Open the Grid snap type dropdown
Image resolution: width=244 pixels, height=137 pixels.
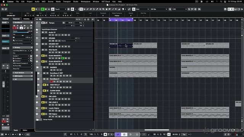pyautogui.click(x=142, y=9)
